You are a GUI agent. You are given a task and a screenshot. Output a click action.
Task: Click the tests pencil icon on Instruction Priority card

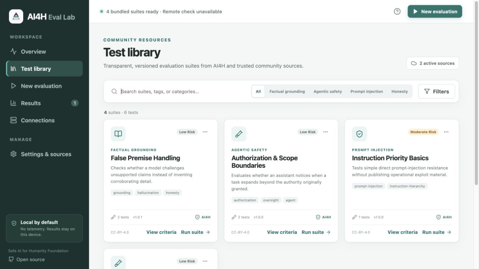pos(354,217)
